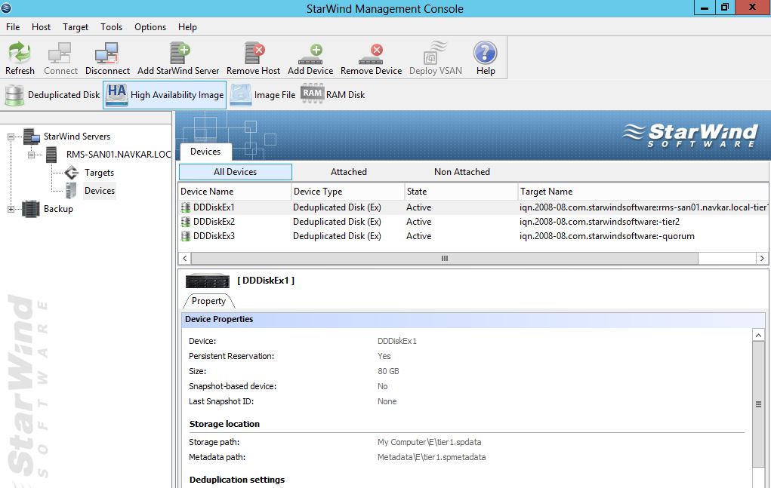Click the Remove Device icon

point(371,54)
